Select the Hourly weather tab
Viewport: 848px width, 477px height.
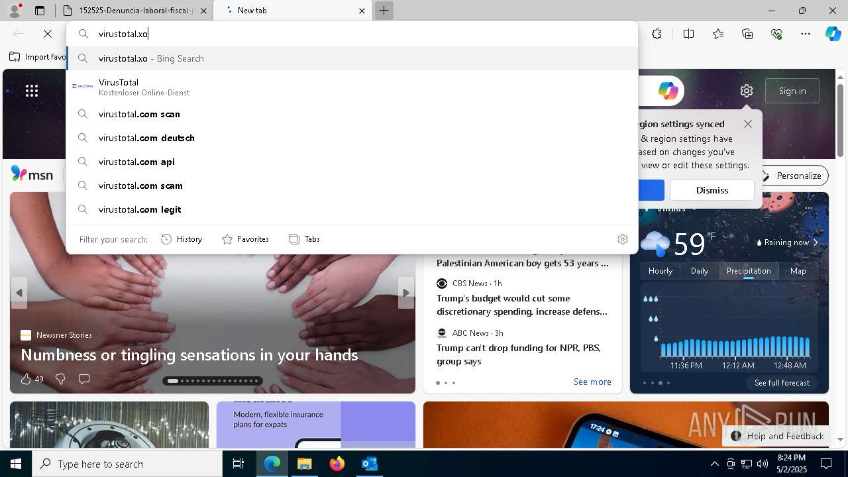[661, 271]
